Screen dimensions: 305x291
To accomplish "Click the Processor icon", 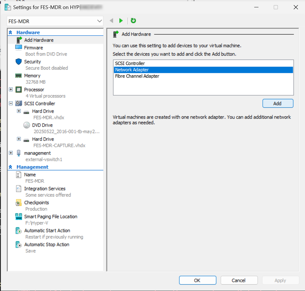I will [18, 90].
